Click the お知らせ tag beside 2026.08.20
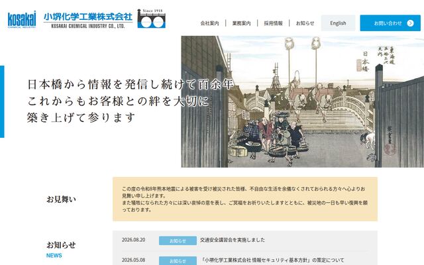The image size is (424, 265). pos(178,240)
